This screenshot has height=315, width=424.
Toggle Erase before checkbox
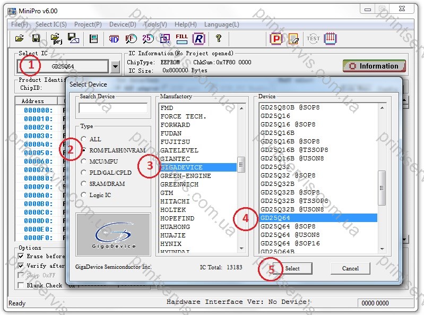(21, 256)
